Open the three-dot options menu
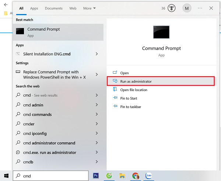221x181 pixels. pyautogui.click(x=200, y=8)
